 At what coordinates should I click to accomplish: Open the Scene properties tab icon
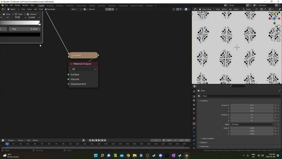click(194, 109)
